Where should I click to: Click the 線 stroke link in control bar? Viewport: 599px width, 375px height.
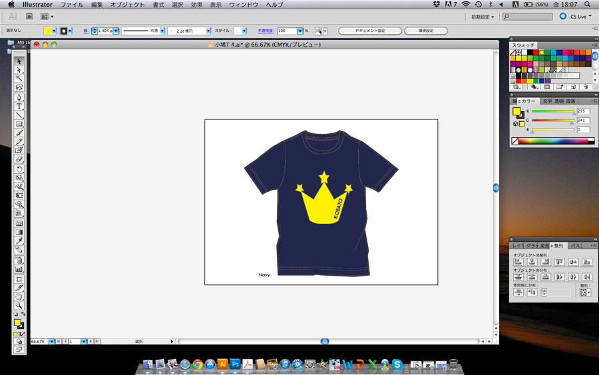click(86, 31)
